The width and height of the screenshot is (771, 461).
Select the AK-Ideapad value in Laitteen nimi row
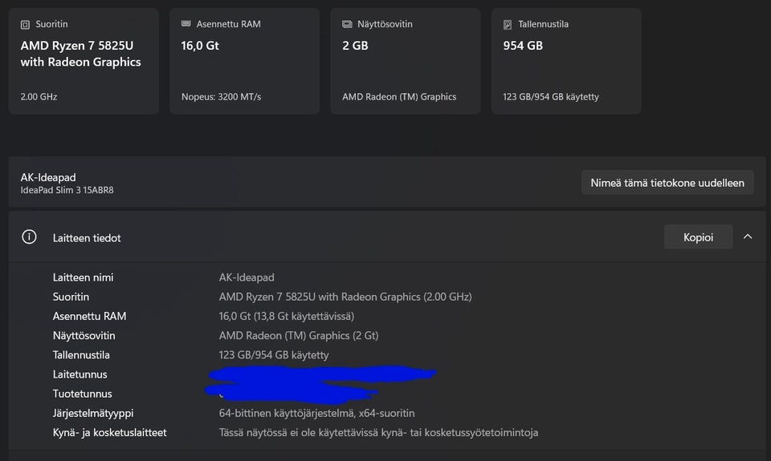[x=247, y=277]
